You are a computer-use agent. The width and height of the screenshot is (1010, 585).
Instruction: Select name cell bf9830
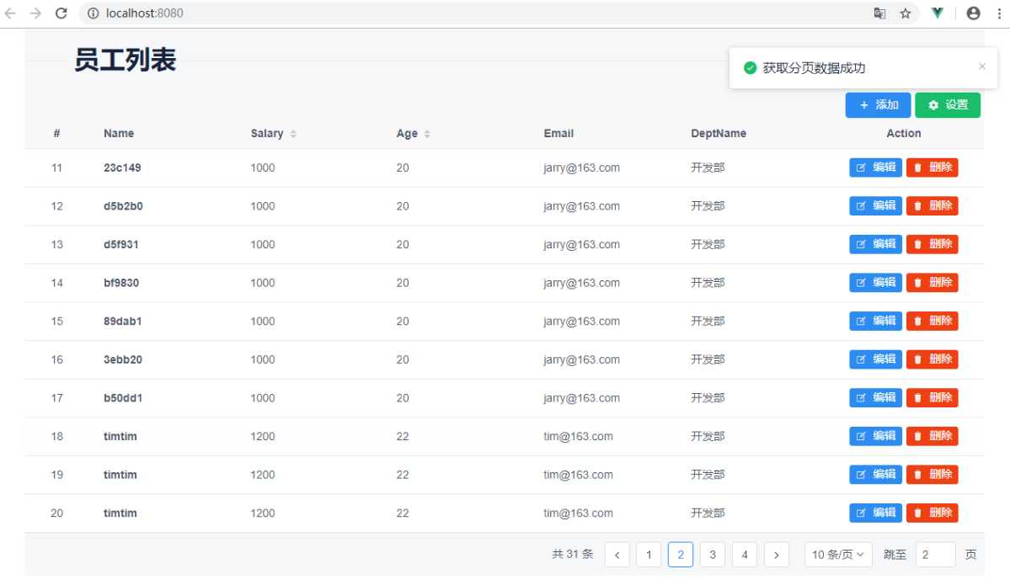[x=121, y=283]
